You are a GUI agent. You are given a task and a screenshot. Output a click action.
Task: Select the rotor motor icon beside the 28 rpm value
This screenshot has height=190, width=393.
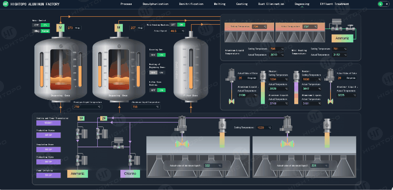click(x=329, y=75)
